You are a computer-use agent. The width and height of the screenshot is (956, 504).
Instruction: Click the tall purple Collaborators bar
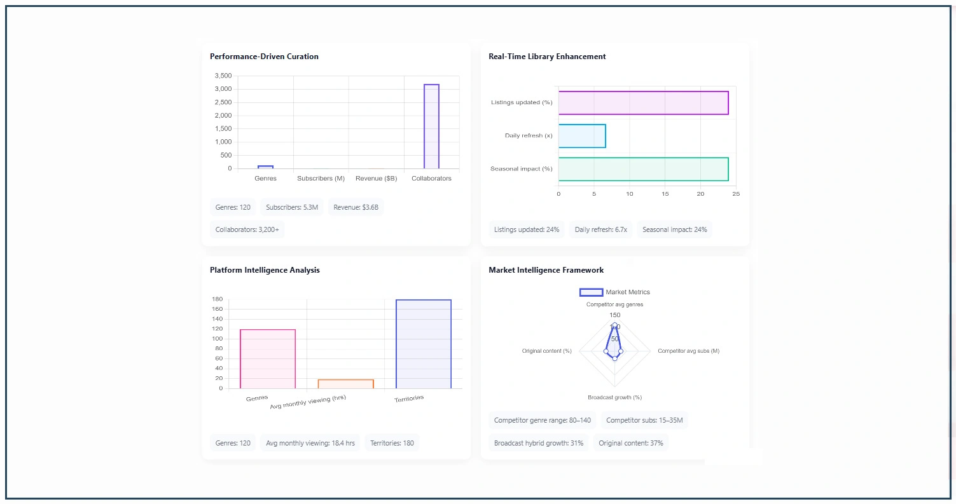click(x=431, y=126)
